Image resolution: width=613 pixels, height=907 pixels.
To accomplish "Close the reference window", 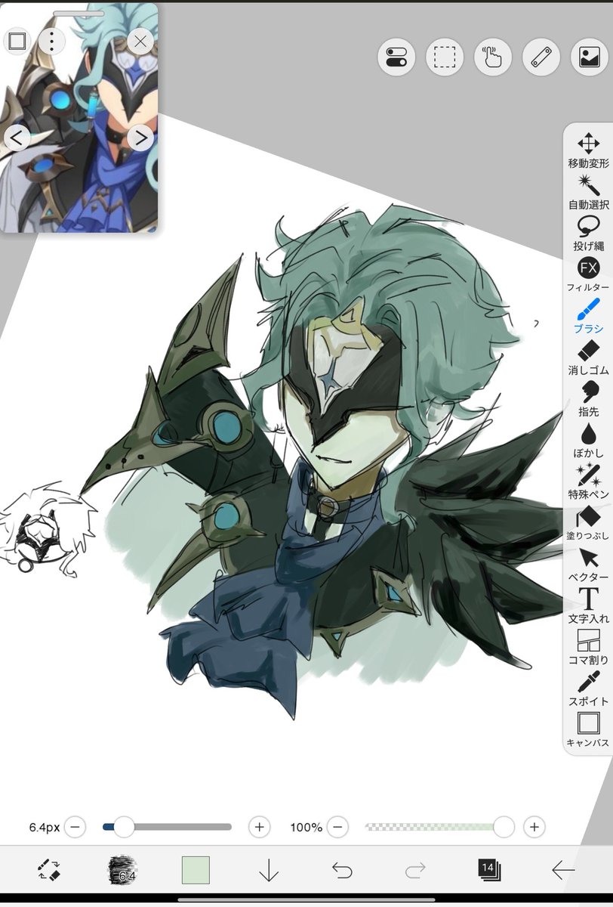I will [x=140, y=41].
